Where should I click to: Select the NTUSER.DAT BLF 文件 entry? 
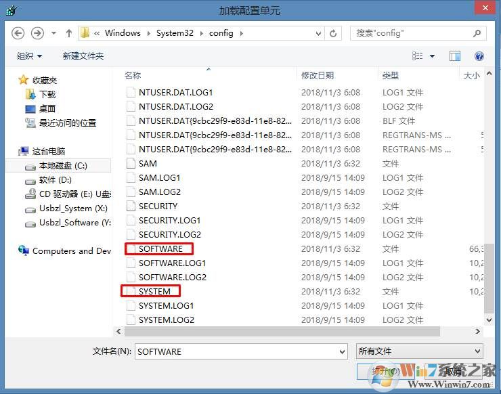pyautogui.click(x=215, y=121)
